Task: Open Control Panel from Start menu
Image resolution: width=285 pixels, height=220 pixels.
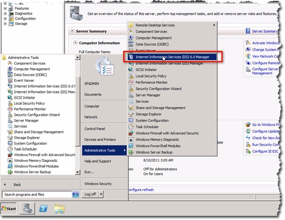Action: pyautogui.click(x=95, y=129)
